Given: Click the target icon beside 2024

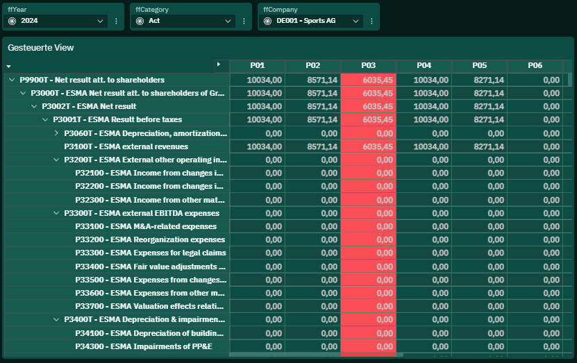Looking at the screenshot, I should pos(12,21).
